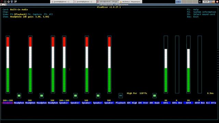Image resolution: width=219 pixels, height=123 pixels.
Task: Select the active blue workspace in pager
Action: [x=178, y=2]
